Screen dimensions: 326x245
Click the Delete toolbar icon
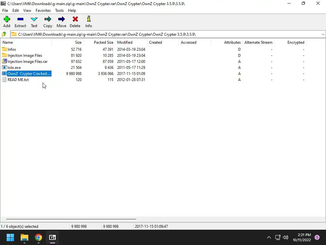(75, 19)
